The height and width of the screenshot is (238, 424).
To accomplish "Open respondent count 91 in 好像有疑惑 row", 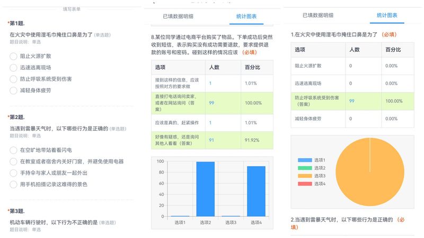I will tap(211, 140).
